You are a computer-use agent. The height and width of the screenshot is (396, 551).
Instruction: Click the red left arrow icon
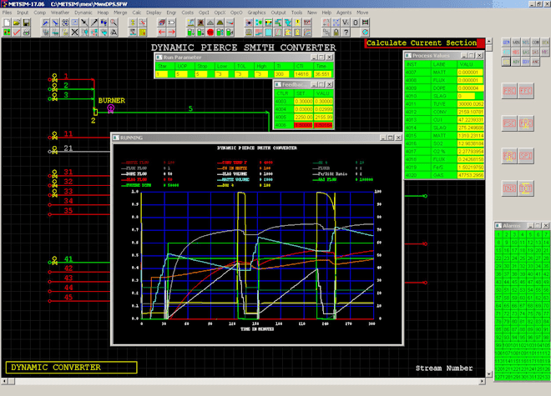(x=162, y=33)
